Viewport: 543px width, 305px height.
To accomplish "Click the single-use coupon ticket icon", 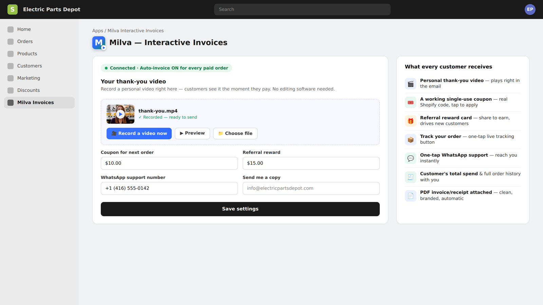I will [x=411, y=102].
